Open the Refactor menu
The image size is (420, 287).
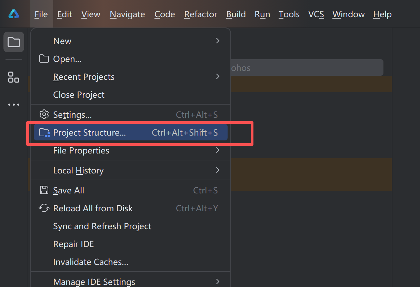tap(201, 14)
